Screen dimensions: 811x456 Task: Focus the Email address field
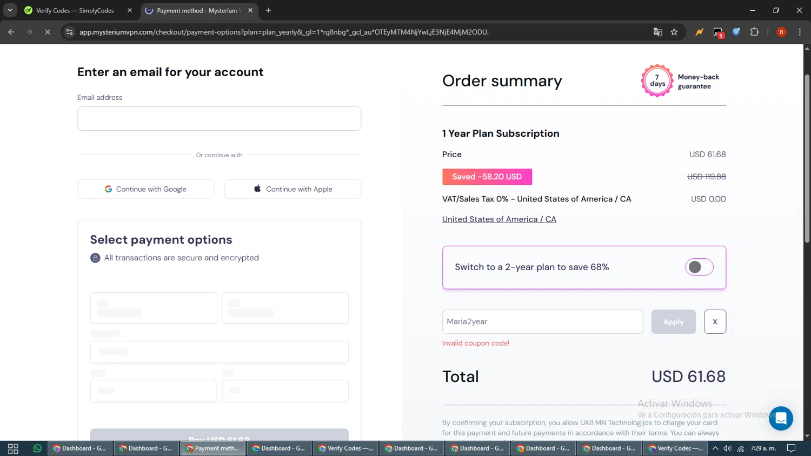[x=219, y=118]
